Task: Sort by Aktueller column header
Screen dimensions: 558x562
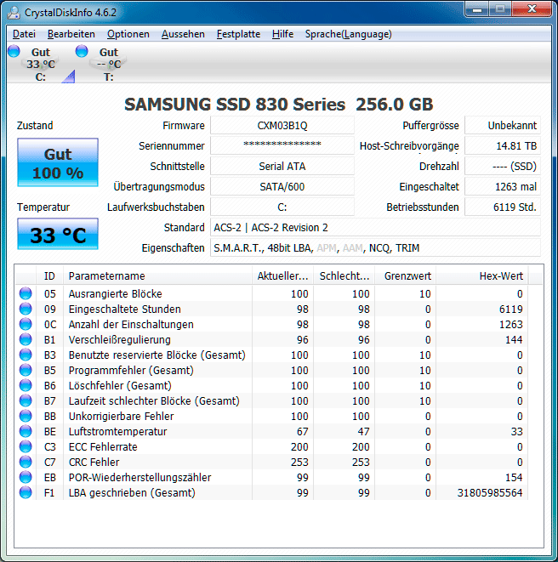Action: click(x=282, y=276)
